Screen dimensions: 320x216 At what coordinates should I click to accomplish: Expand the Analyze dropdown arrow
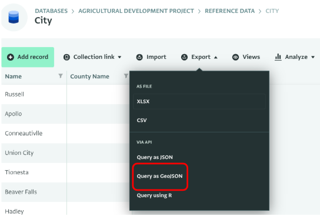[313, 57]
